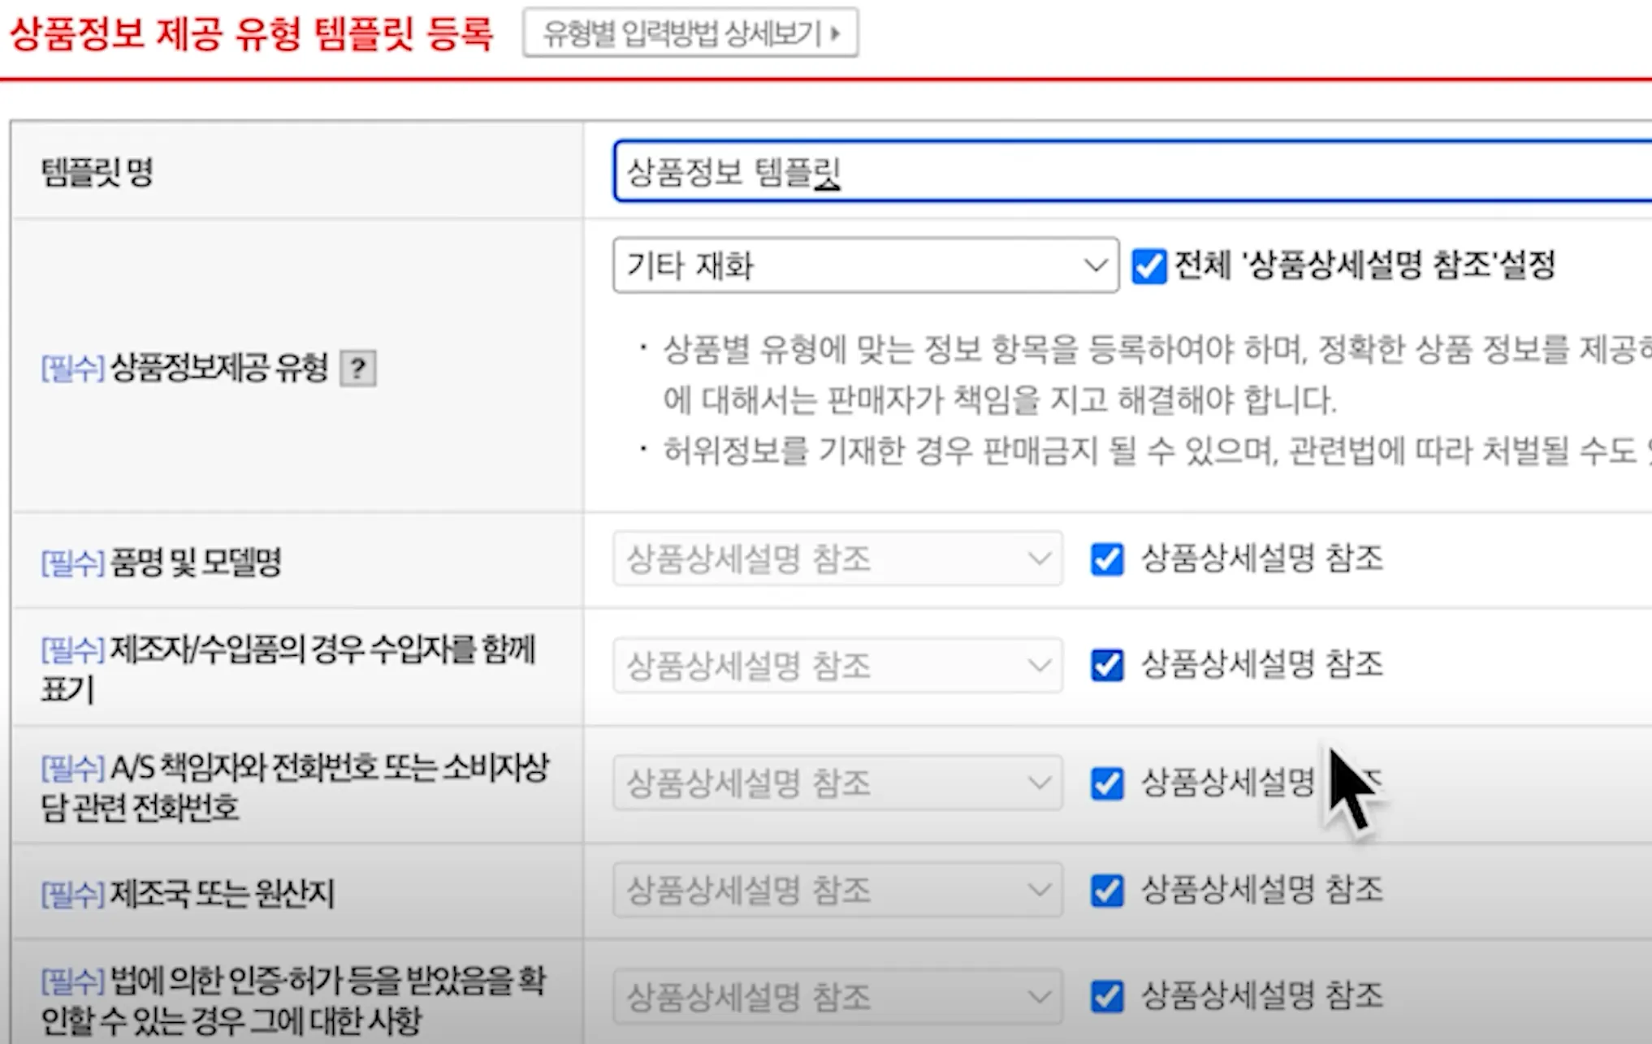Toggle 상품상세설명 참조 checkbox for 법에 의한 인증 row
Screen dimensions: 1652x1044
point(1107,997)
